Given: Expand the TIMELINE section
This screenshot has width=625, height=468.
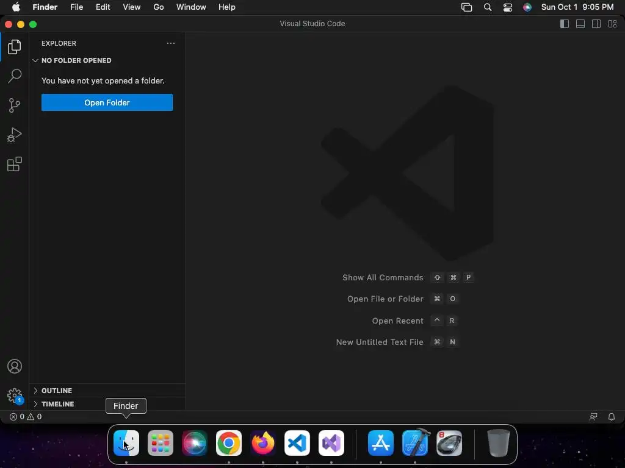Looking at the screenshot, I should (107, 404).
